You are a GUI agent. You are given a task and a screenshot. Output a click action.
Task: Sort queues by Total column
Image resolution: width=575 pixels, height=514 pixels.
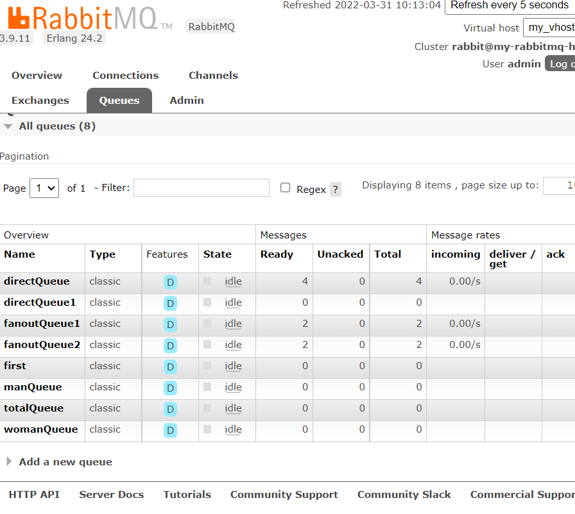tap(388, 254)
